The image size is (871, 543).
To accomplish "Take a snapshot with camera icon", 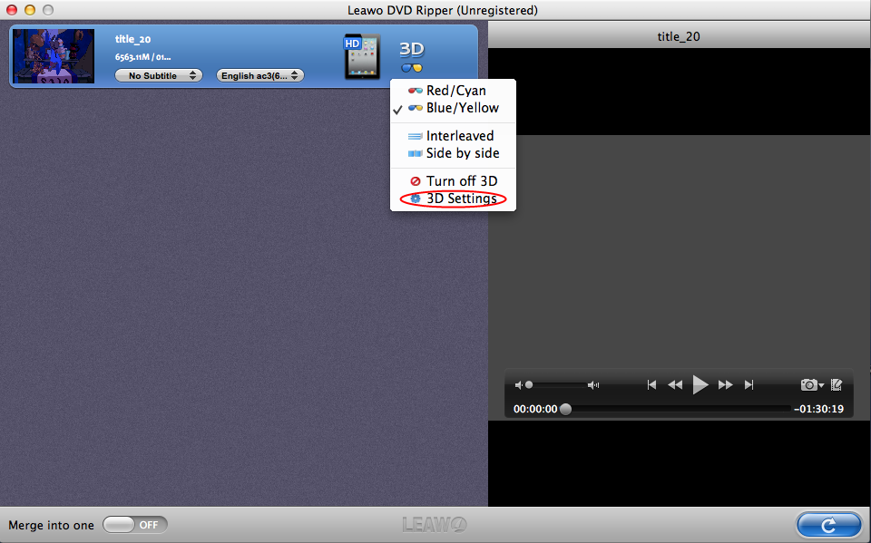I will [811, 384].
